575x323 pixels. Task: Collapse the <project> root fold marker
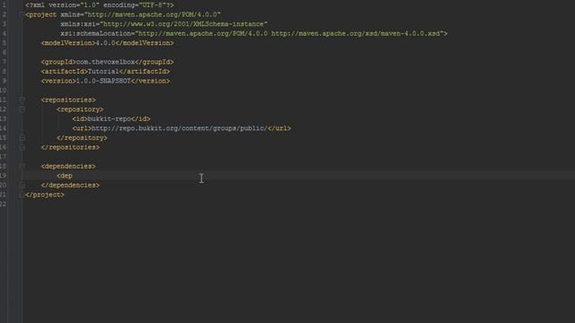pyautogui.click(x=22, y=14)
